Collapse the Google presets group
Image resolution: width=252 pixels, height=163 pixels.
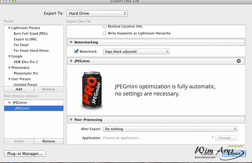point(9,57)
